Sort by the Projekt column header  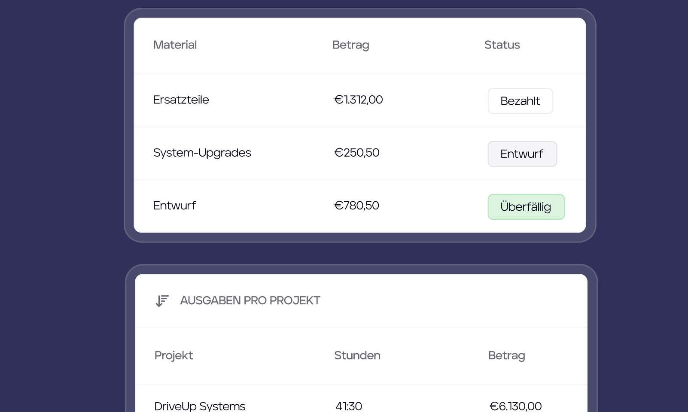[x=174, y=356]
